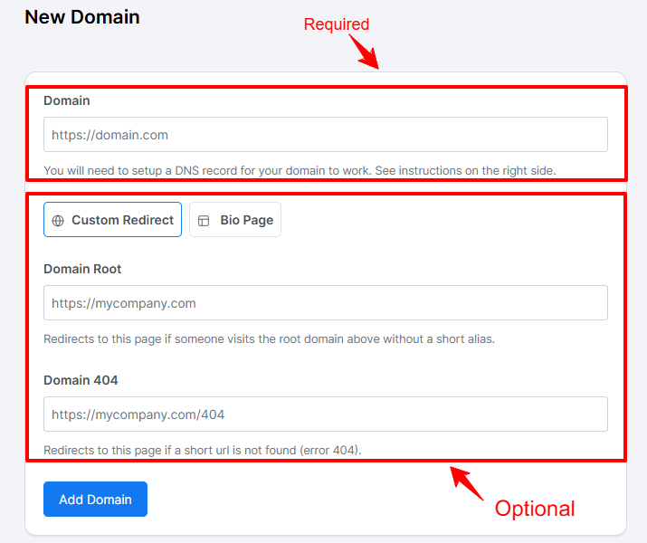Image resolution: width=647 pixels, height=543 pixels.
Task: Click the globe icon on Custom Redirect
Action: (x=58, y=221)
